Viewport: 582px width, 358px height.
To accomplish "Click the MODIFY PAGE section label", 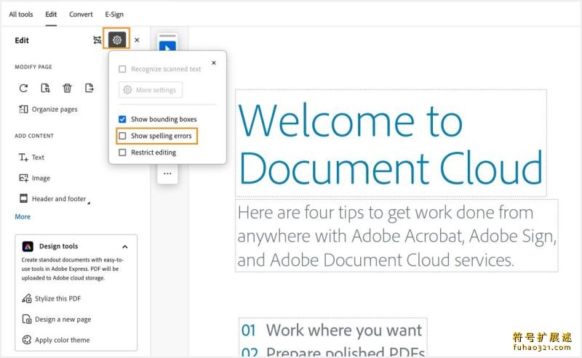I will pyautogui.click(x=33, y=67).
